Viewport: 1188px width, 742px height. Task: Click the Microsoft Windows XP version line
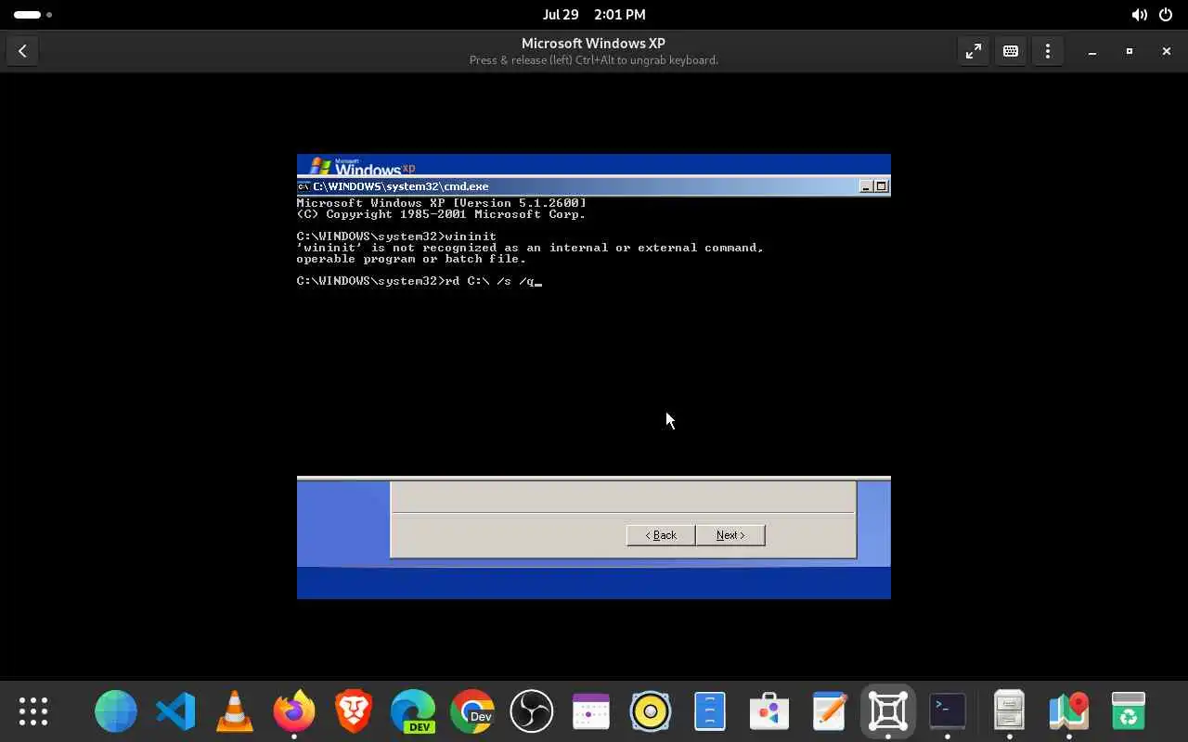point(442,203)
